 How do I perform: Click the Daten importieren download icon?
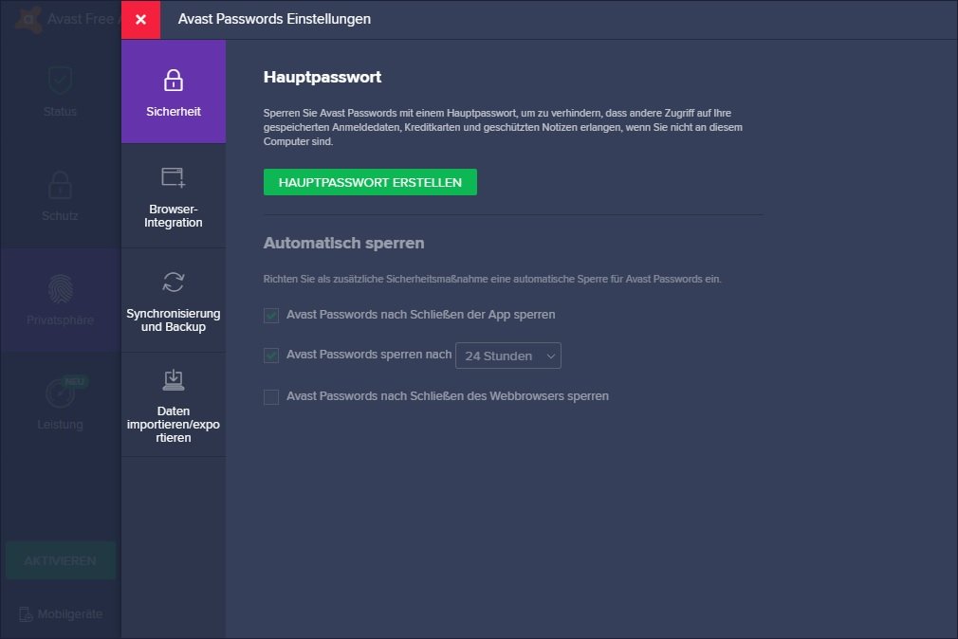(173, 380)
